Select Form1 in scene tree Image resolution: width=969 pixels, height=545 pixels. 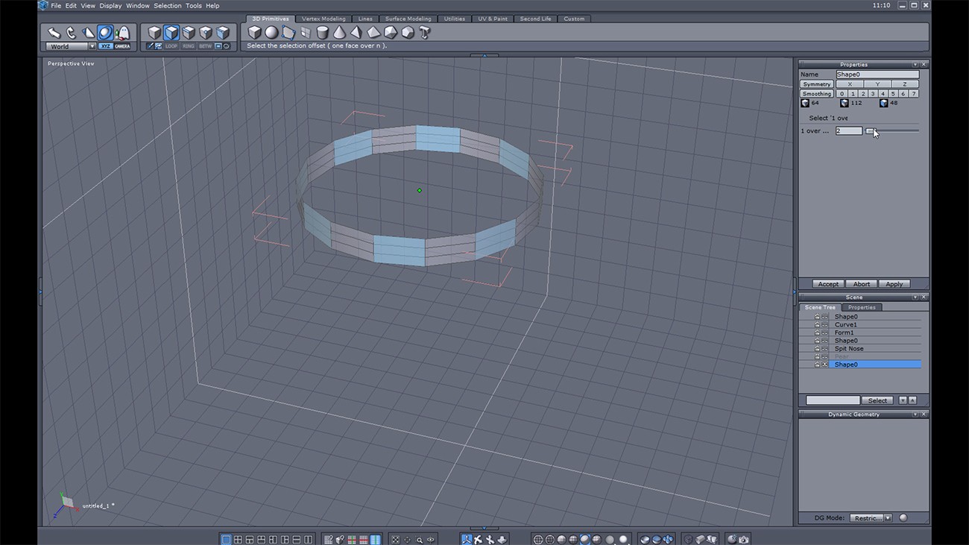[844, 333]
